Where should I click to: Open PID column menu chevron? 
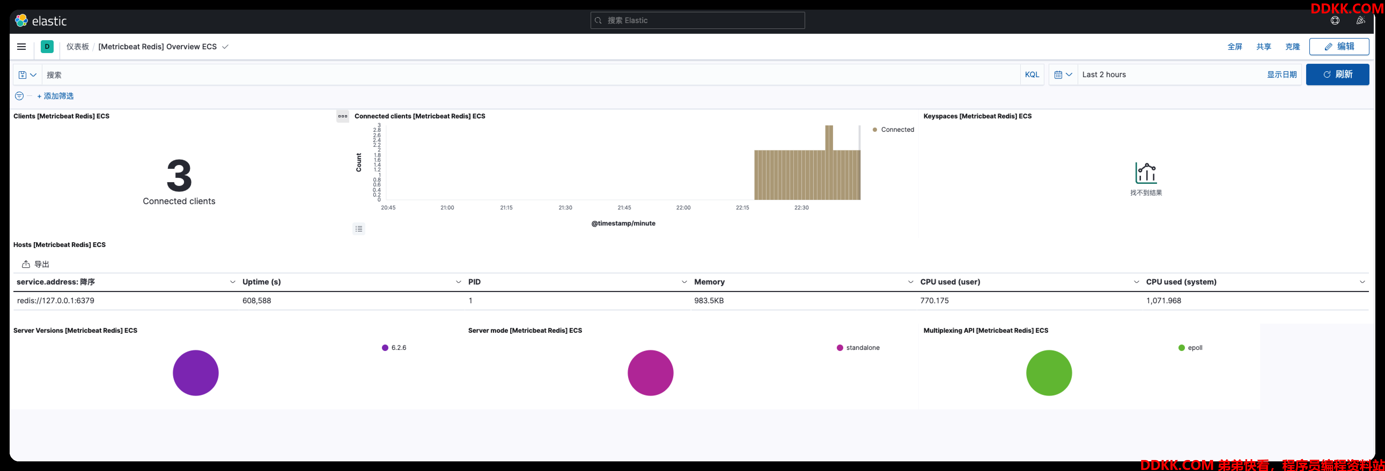point(684,282)
